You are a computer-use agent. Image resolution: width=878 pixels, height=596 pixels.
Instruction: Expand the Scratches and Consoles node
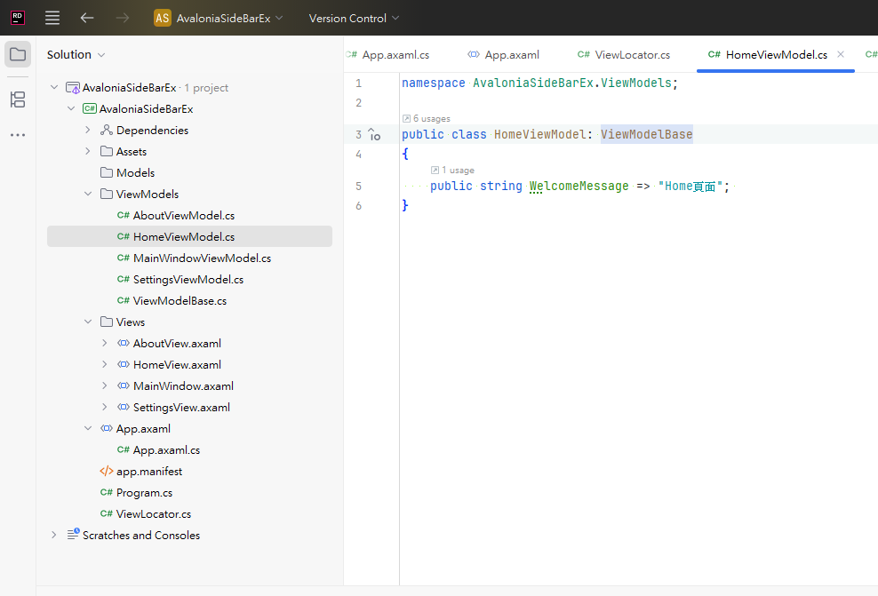click(54, 536)
